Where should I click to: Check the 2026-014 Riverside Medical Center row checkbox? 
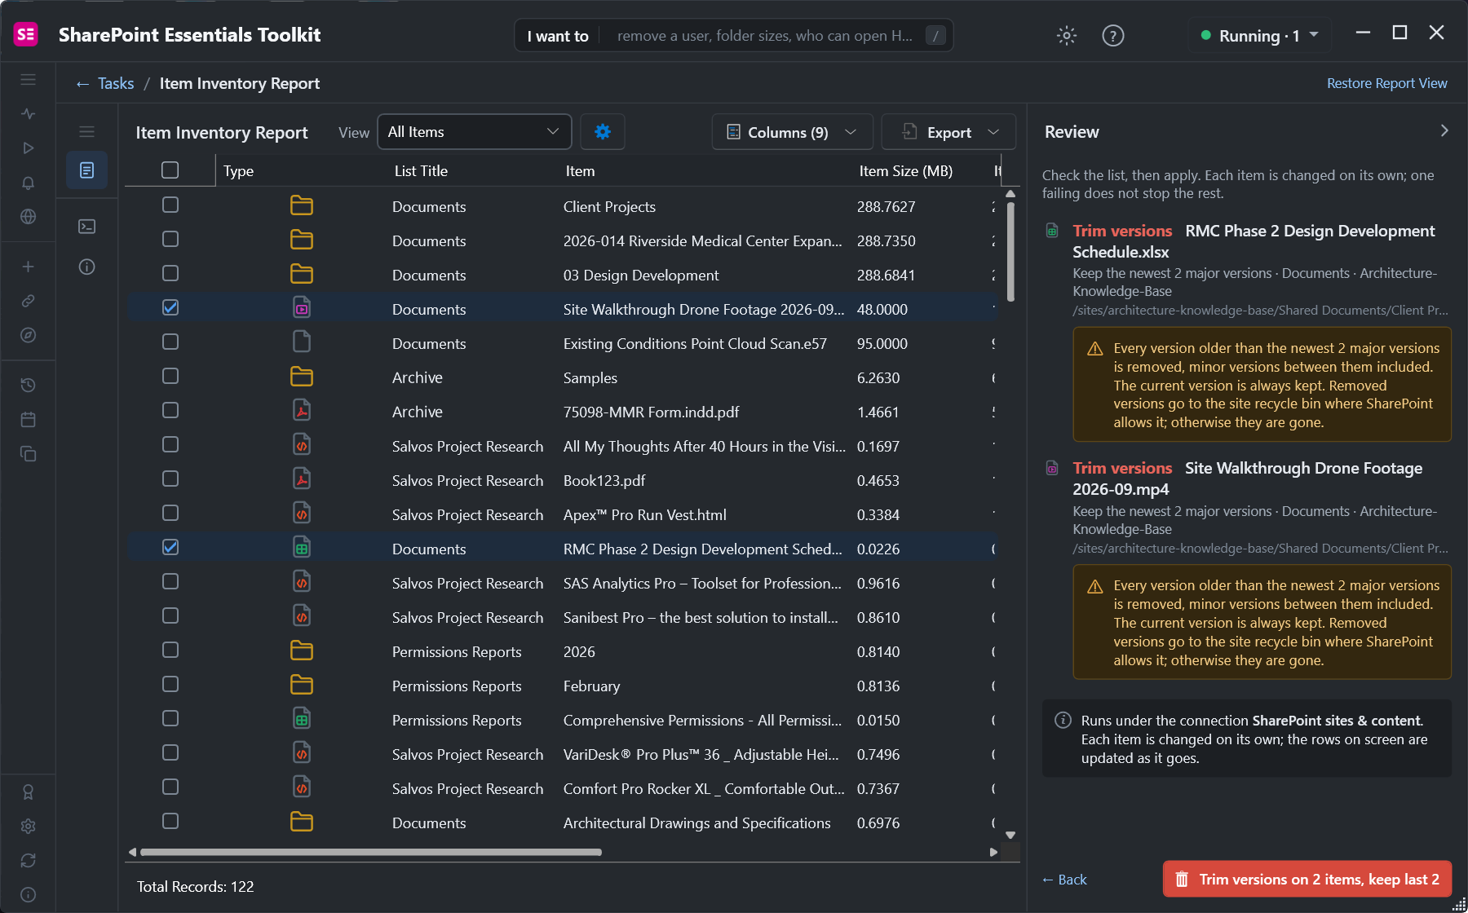pyautogui.click(x=170, y=239)
